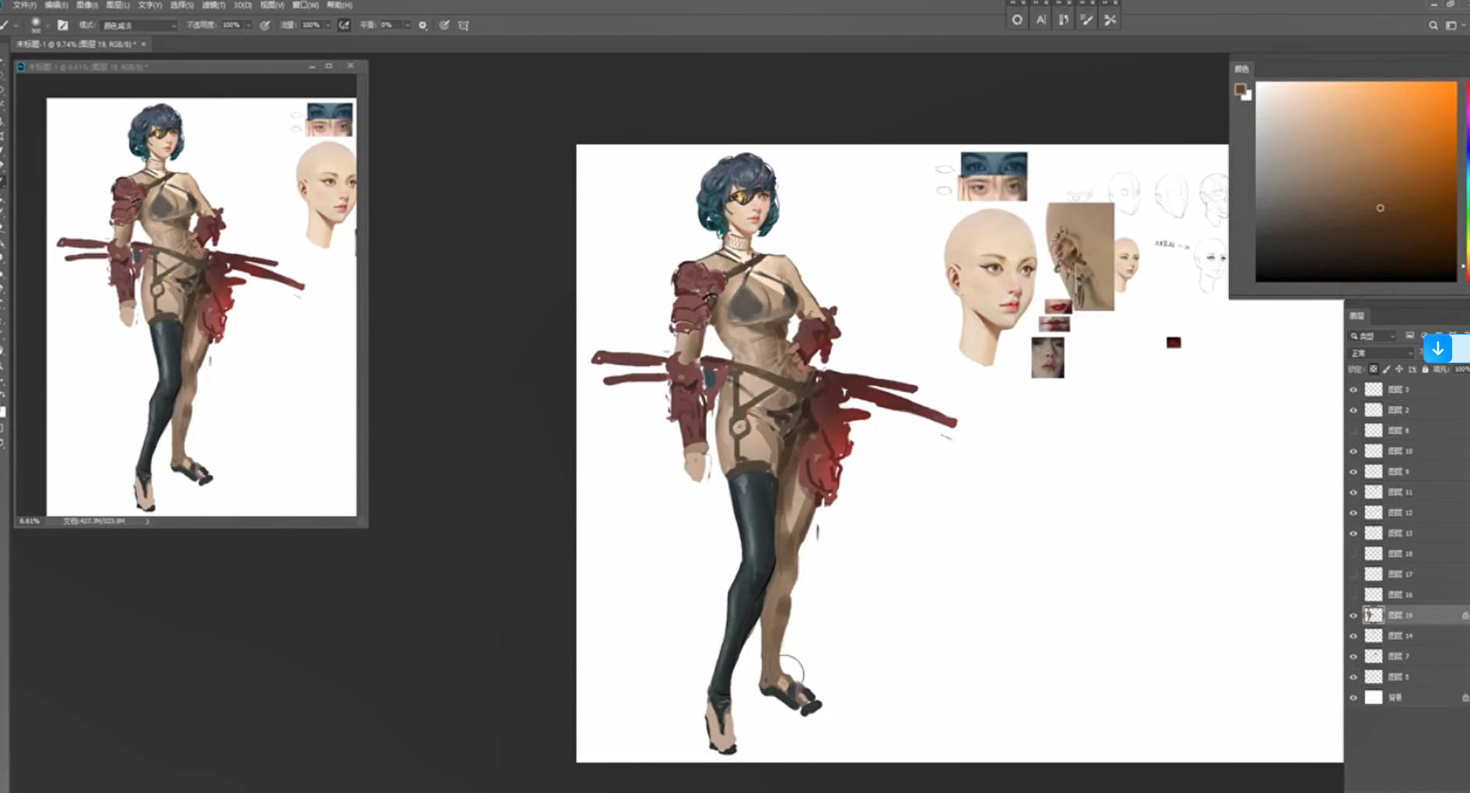This screenshot has height=793, width=1470.
Task: Click the background color swatch
Action: (x=1246, y=96)
